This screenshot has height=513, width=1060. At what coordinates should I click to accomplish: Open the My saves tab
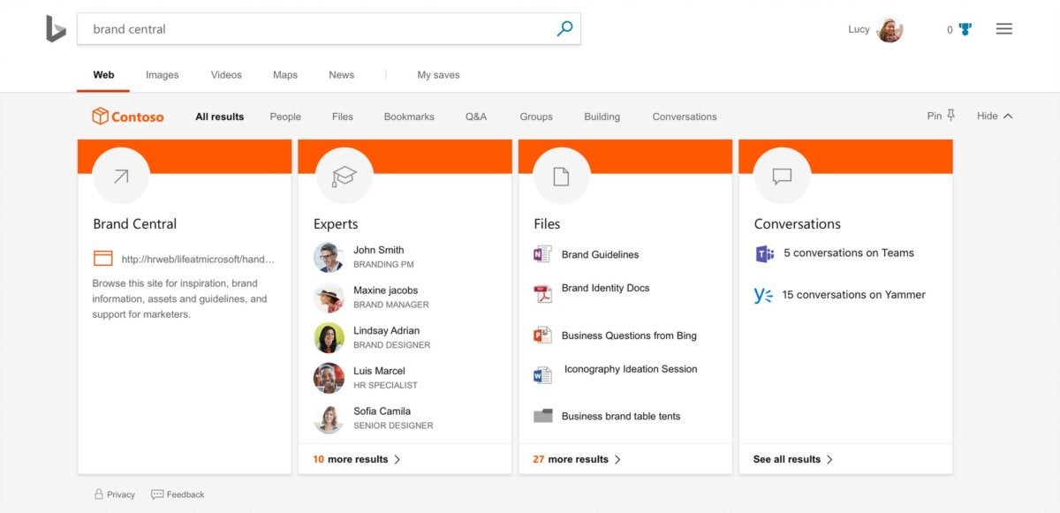438,75
